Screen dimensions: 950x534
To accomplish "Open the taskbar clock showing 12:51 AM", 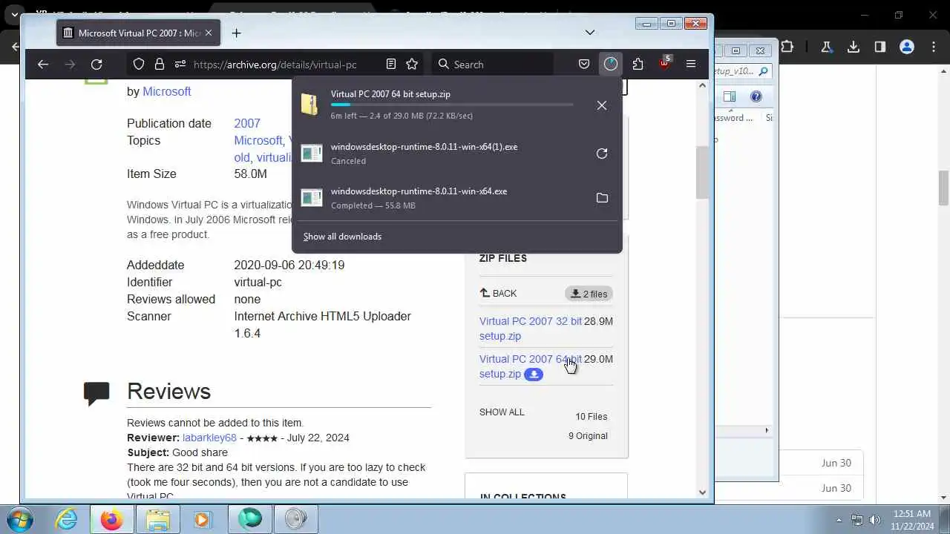I will pyautogui.click(x=913, y=520).
